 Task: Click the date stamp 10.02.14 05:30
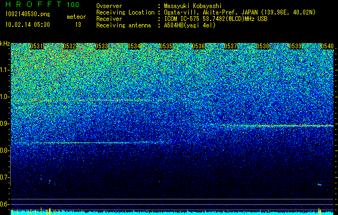point(27,25)
